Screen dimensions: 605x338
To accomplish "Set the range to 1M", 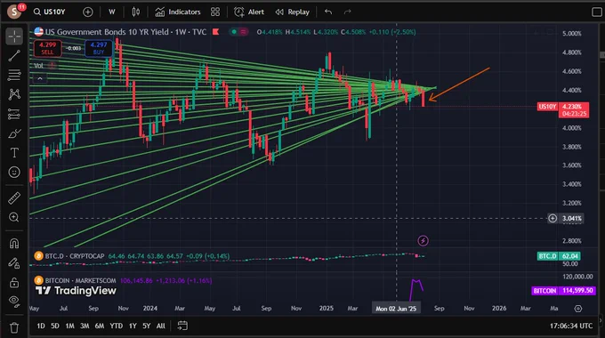I will [69, 326].
